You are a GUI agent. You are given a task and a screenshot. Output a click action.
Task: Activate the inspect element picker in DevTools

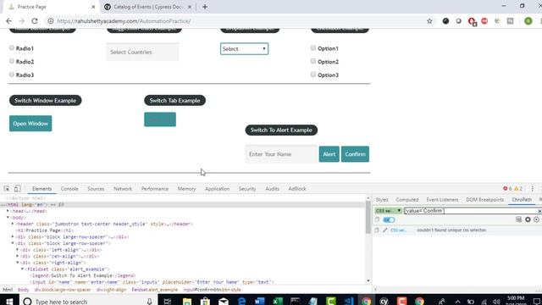point(7,188)
